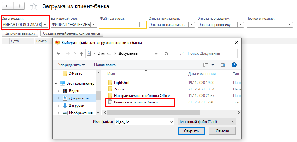Go forward in the file dialog

click(x=68, y=53)
